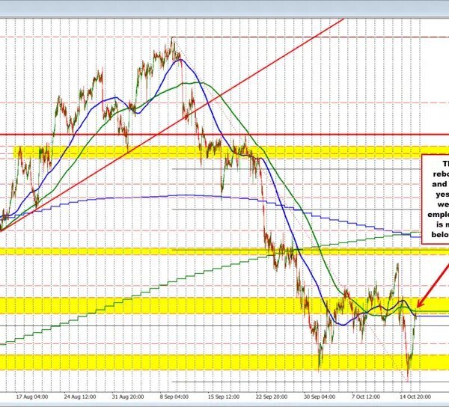Select the red-bordered annotation text box
Viewport: 449px width, 407px height.
[x=436, y=200]
